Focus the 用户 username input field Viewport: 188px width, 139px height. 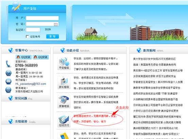click(x=42, y=18)
